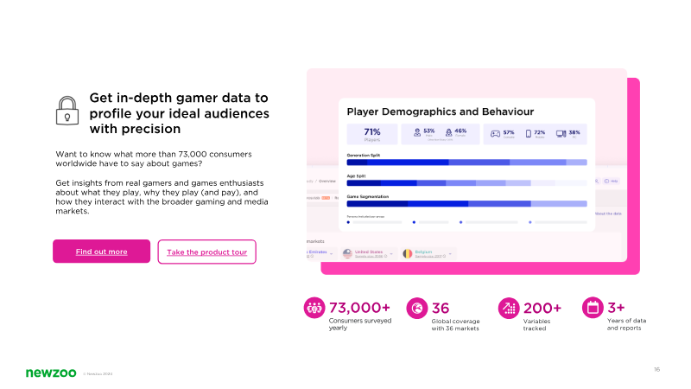Image resolution: width=691 pixels, height=389 pixels.
Task: Click the PC monitor icon at 38%
Action: [561, 134]
